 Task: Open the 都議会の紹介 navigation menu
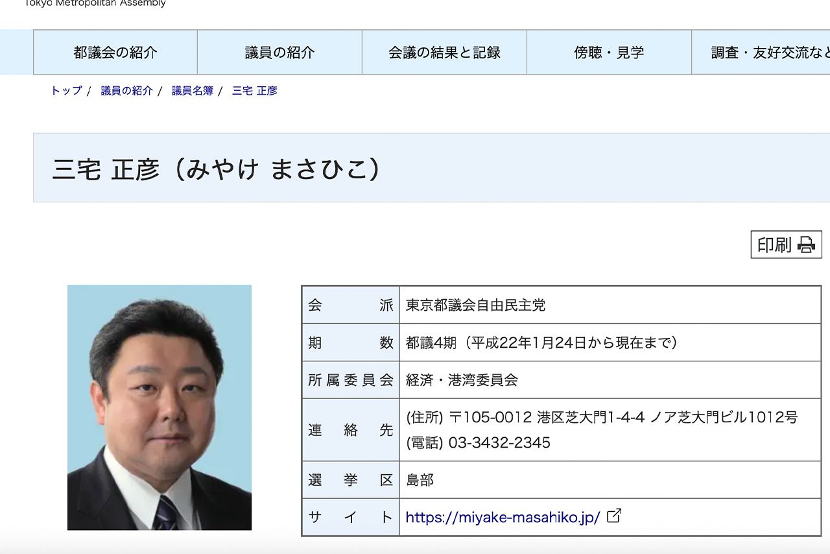pos(115,53)
